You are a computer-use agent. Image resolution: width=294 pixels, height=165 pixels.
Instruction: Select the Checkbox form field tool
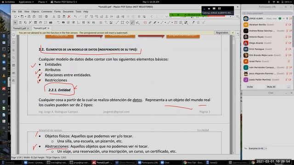68,22
